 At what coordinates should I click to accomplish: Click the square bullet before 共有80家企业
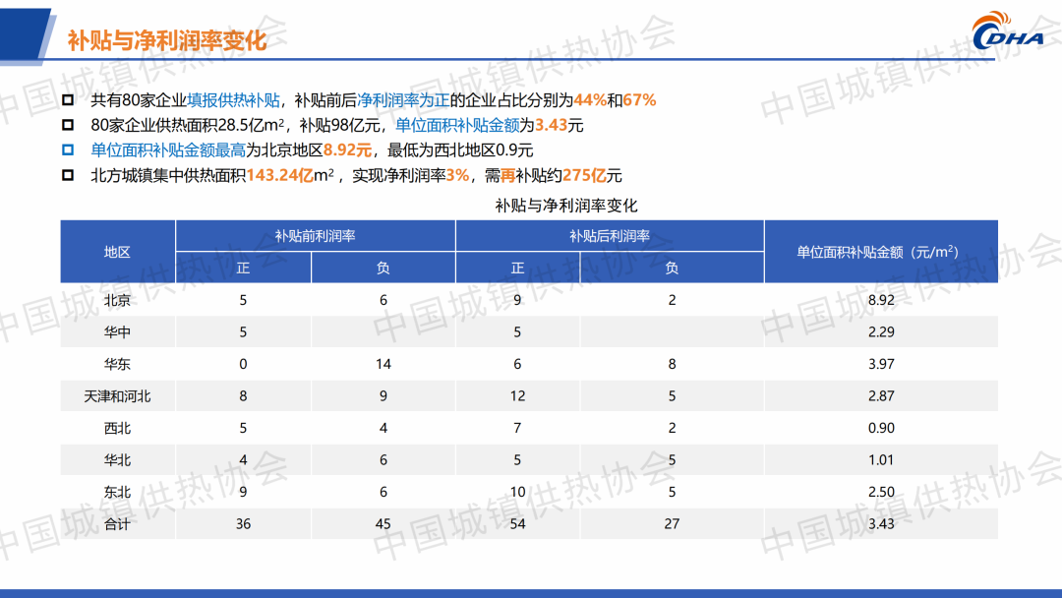tap(68, 100)
